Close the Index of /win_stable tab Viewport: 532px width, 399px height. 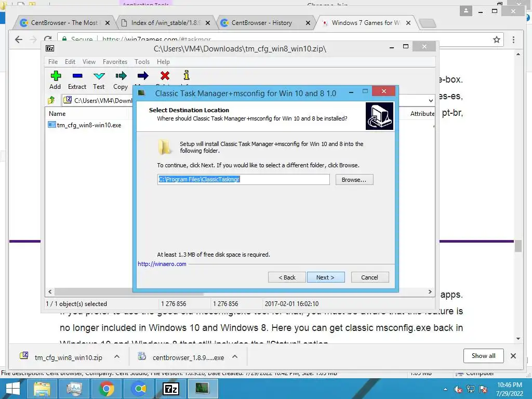point(208,23)
